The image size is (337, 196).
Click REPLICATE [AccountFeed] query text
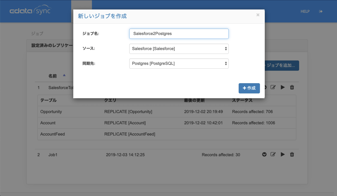(x=130, y=134)
